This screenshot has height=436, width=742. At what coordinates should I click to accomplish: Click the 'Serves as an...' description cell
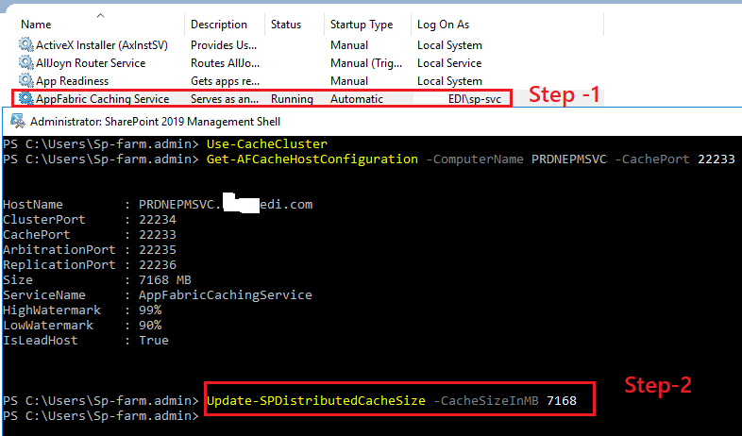(x=225, y=99)
